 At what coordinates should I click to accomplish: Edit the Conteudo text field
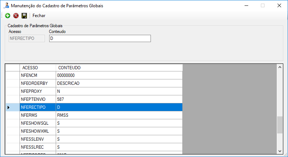pos(99,38)
